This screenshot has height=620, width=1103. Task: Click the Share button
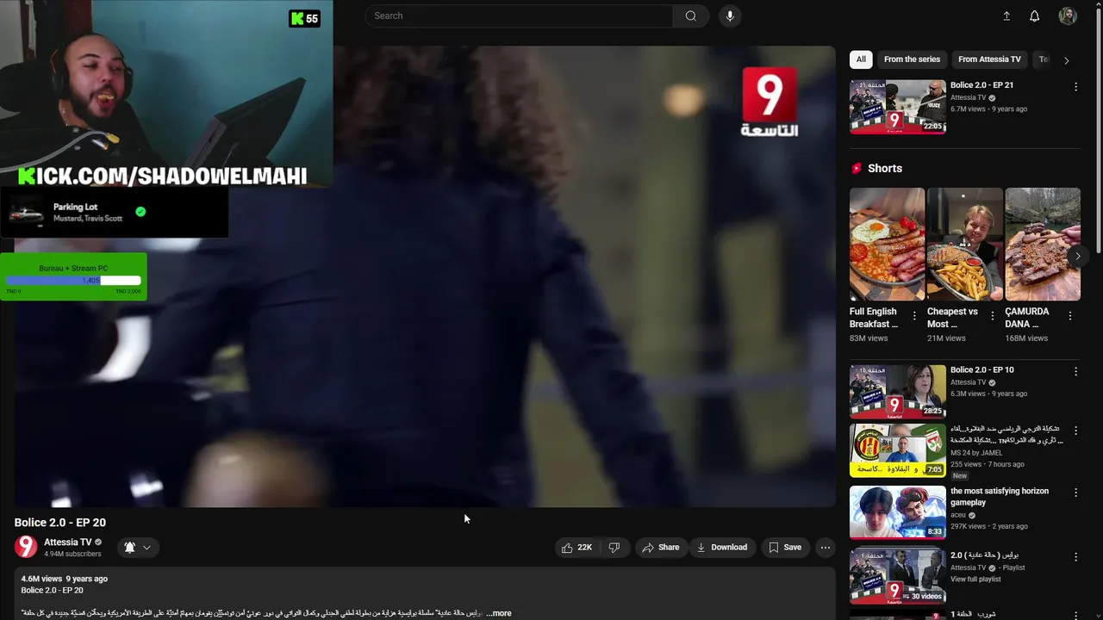(661, 548)
